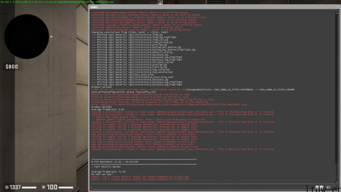341x192 pixels.
Task: Select the 'ChangeGameUIState: CSGO_GAME_UI_STATE_PAUSEMENU' text
Action: point(241,90)
